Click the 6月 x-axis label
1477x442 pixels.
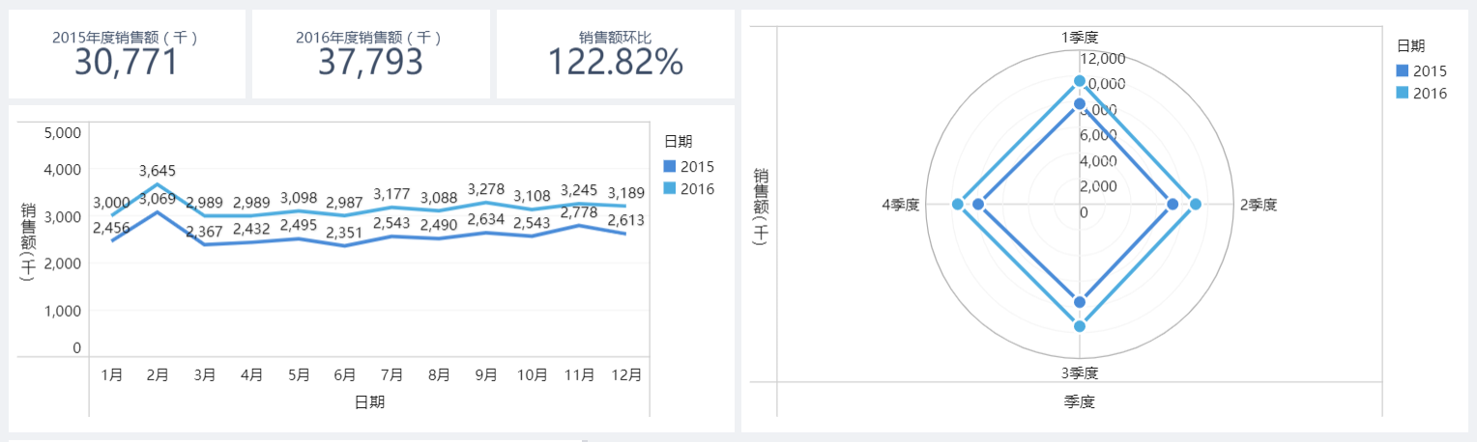click(345, 373)
